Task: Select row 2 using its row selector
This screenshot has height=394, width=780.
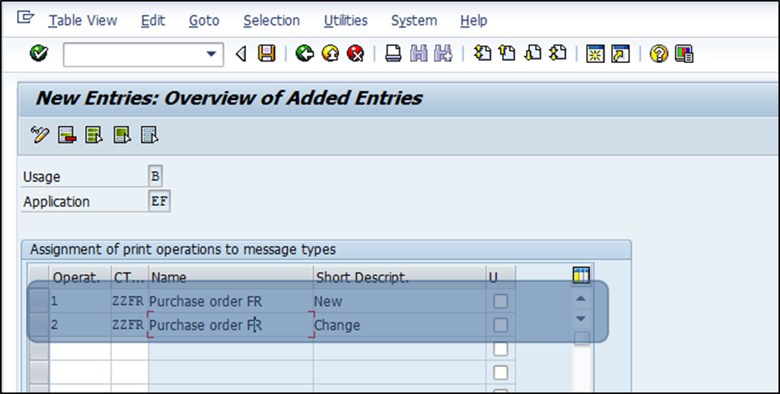Action: 38,325
